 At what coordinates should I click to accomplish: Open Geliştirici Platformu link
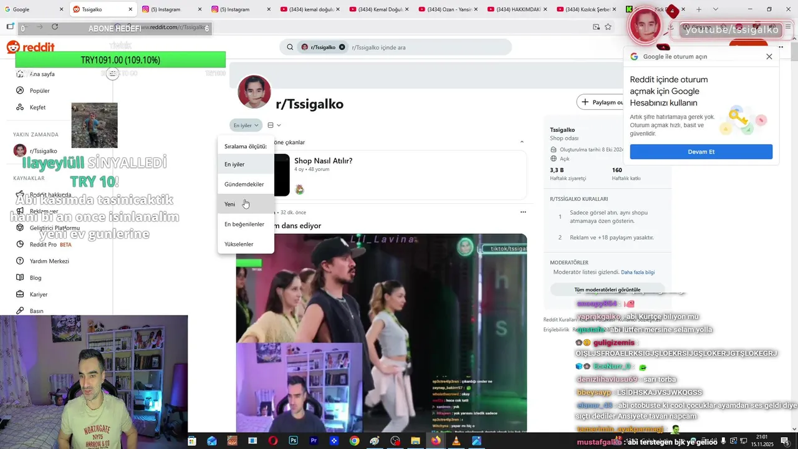pos(54,228)
